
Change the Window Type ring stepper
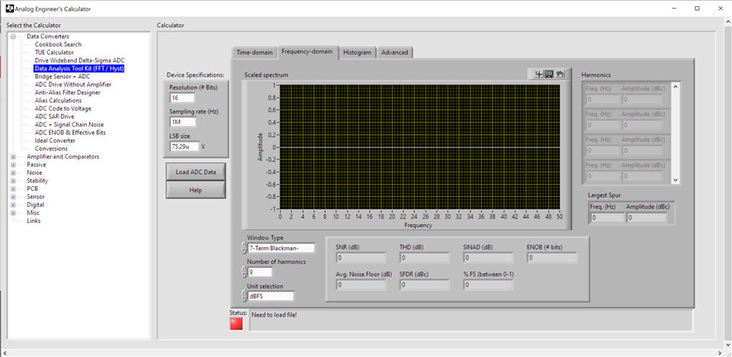[243, 248]
